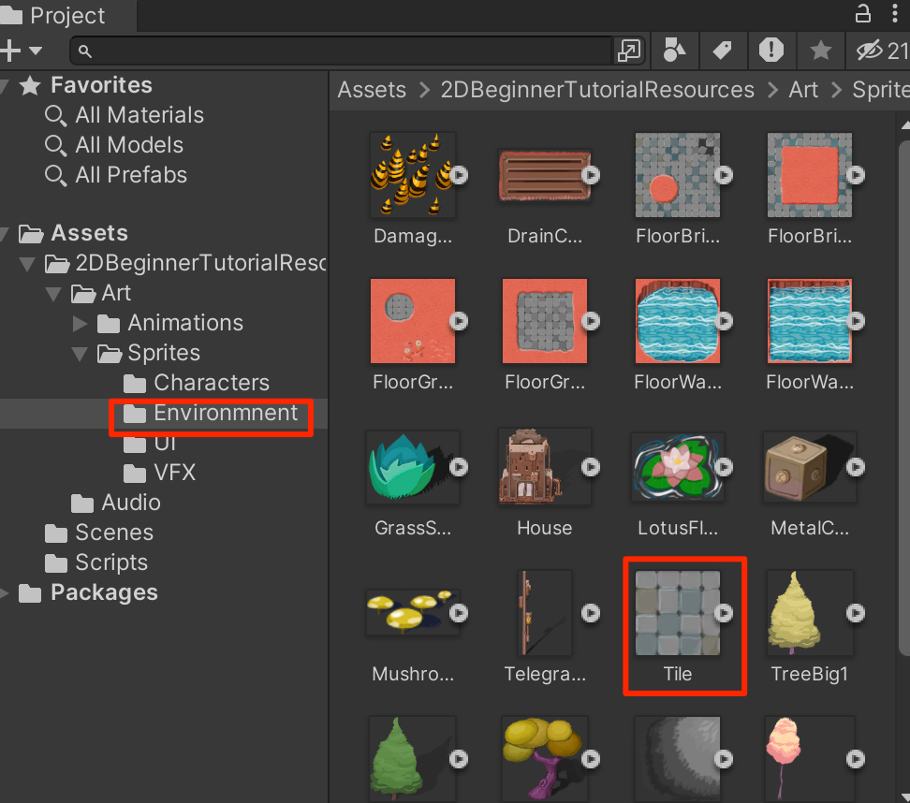Select the GrassS... sprite thumbnail
Screen dimensions: 910x803
[413, 467]
